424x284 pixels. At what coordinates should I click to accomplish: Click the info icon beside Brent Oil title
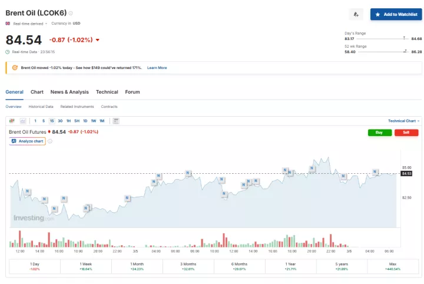pos(71,13)
